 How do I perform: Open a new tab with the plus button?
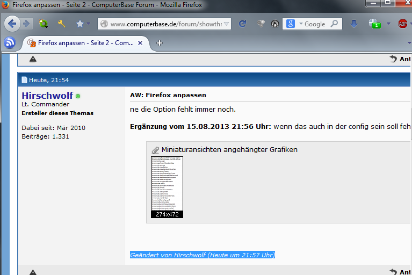(159, 43)
